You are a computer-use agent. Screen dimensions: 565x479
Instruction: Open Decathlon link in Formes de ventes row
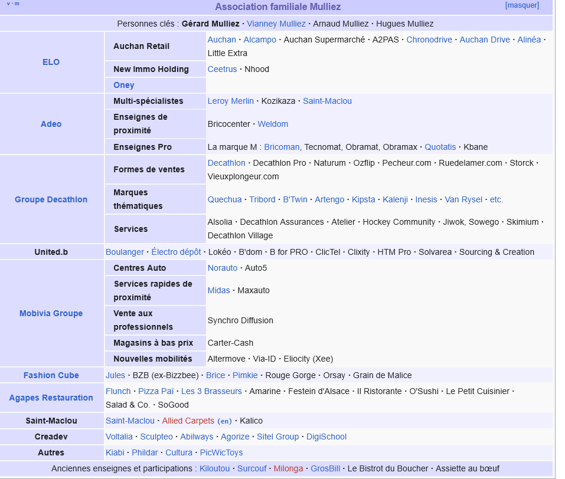click(x=226, y=163)
